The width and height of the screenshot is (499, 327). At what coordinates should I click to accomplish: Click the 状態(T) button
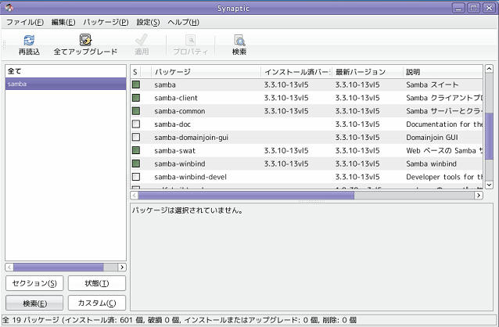(97, 283)
